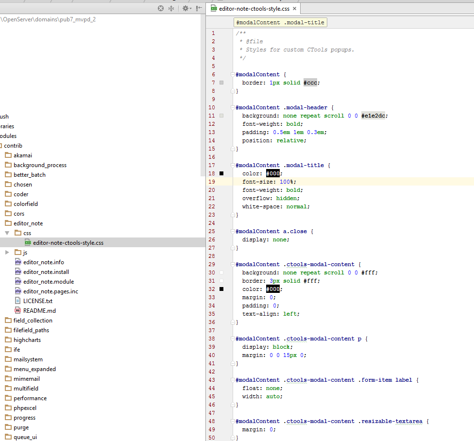Collapse the css folder in project tree
This screenshot has width=474, height=441.
click(7, 233)
